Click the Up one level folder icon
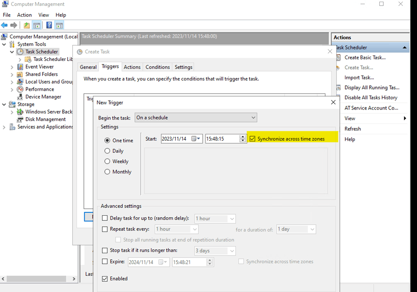 click(27, 26)
